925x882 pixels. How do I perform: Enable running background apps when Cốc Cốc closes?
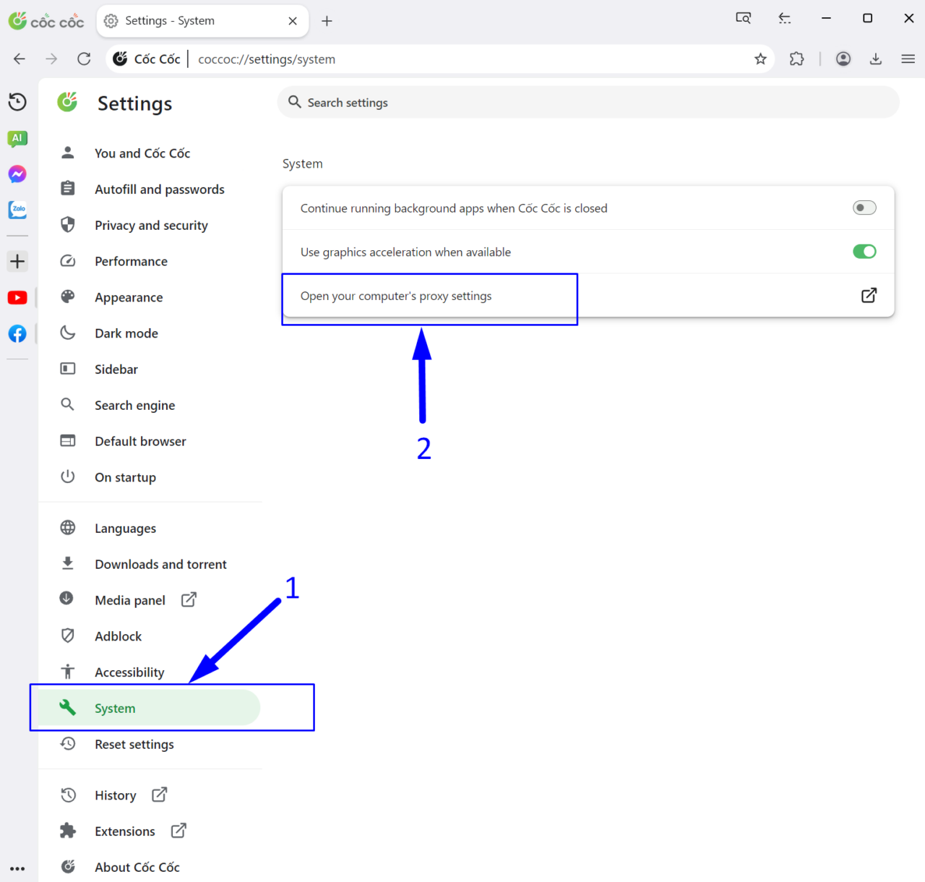864,207
